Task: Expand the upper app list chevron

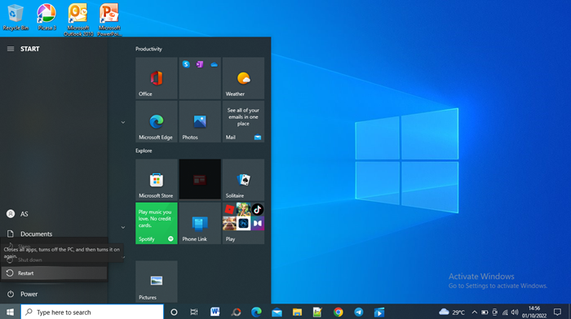Action: [x=123, y=122]
